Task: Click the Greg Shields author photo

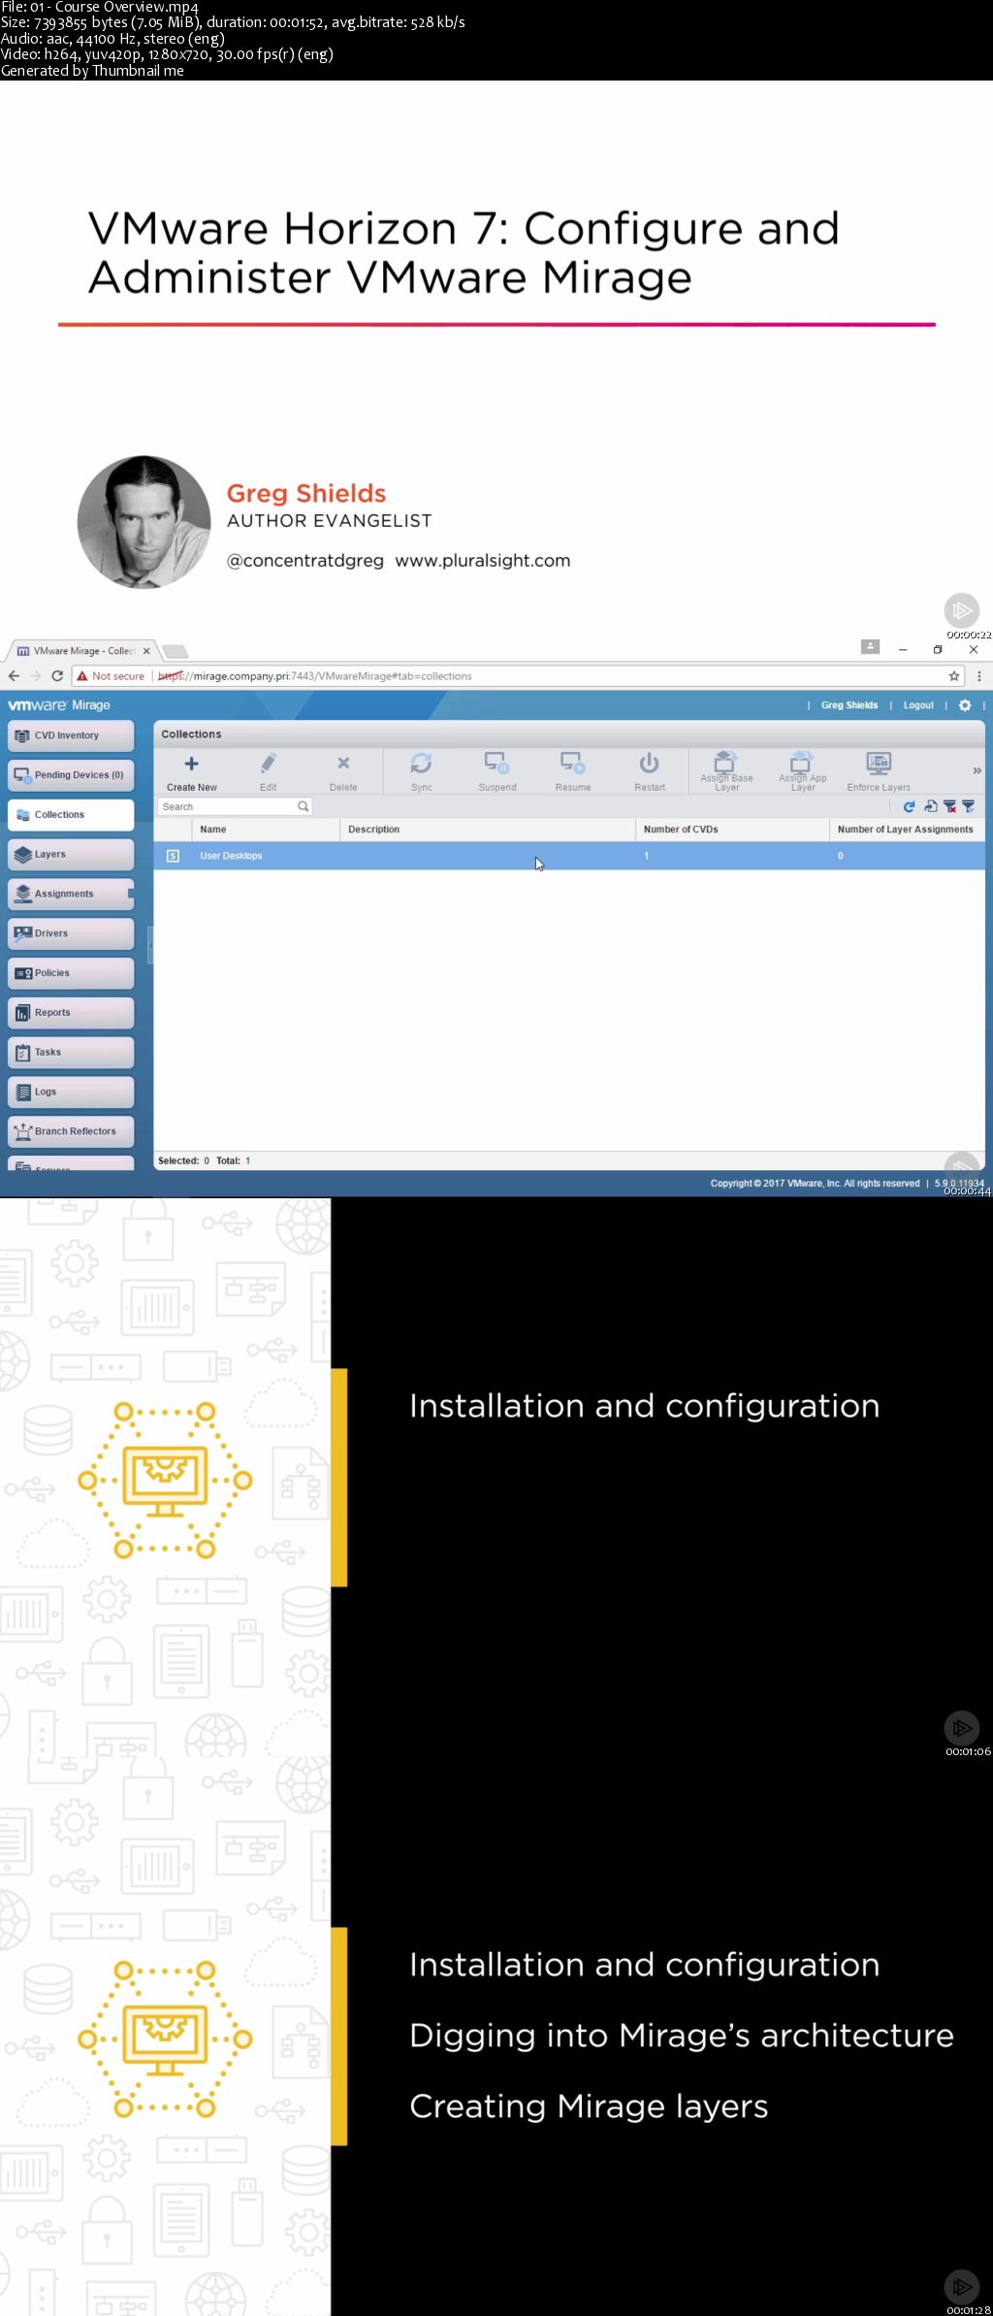Action: 144,523
